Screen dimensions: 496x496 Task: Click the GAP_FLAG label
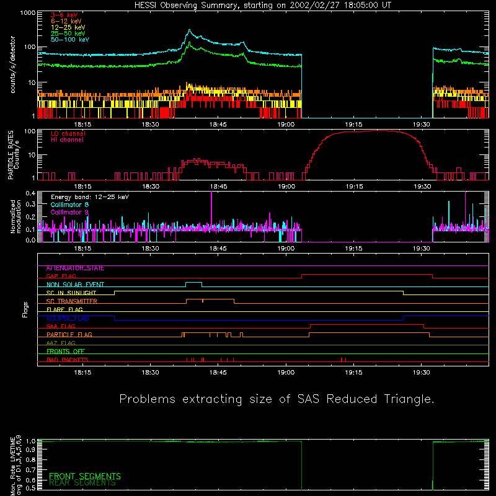tap(61, 276)
